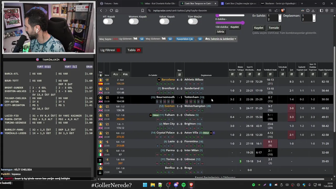Sort by Teh.Atak 2.D column arrows
Screen dimensions: 336x189
tap(282, 74)
